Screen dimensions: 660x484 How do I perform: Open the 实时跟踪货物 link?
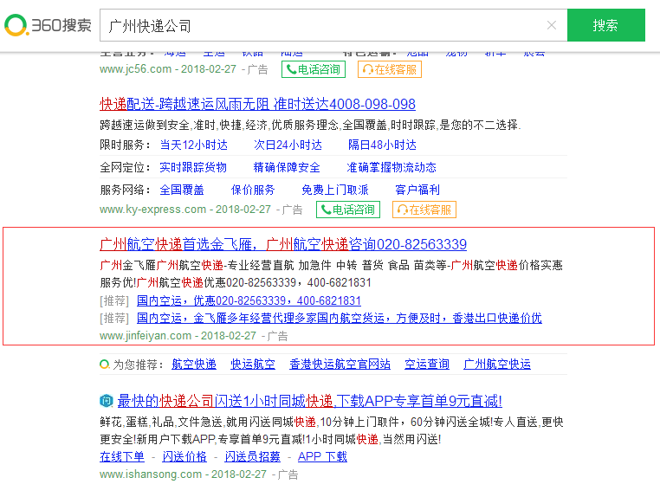pos(193,167)
